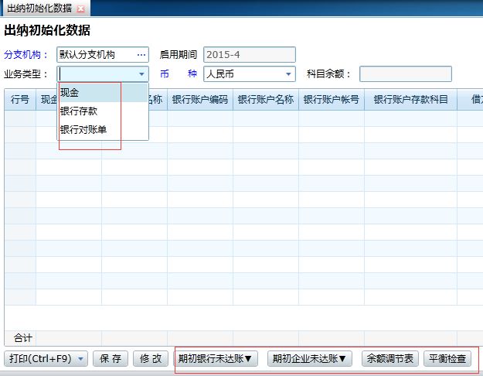Click the 合计 row label
483x376 pixels.
point(22,338)
